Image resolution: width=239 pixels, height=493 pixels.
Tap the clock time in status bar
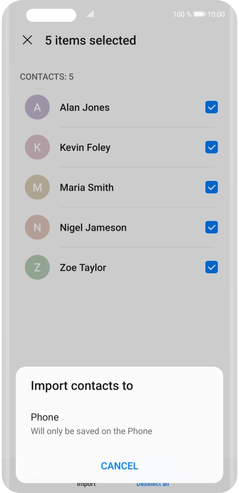tap(216, 14)
